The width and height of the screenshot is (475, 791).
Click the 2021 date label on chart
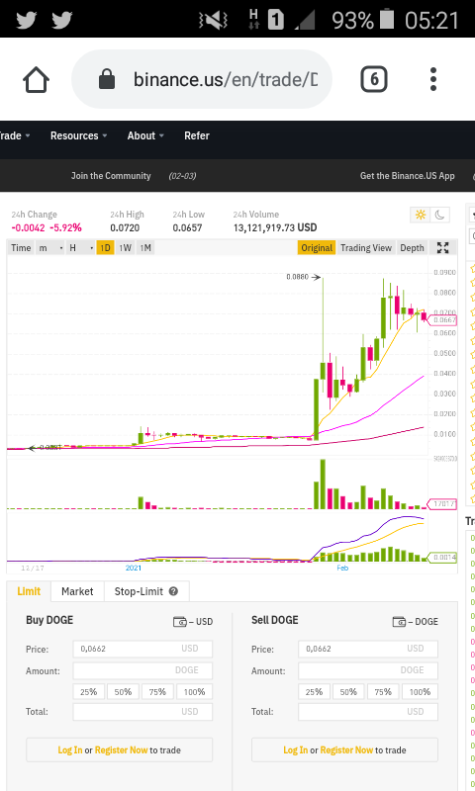click(134, 568)
